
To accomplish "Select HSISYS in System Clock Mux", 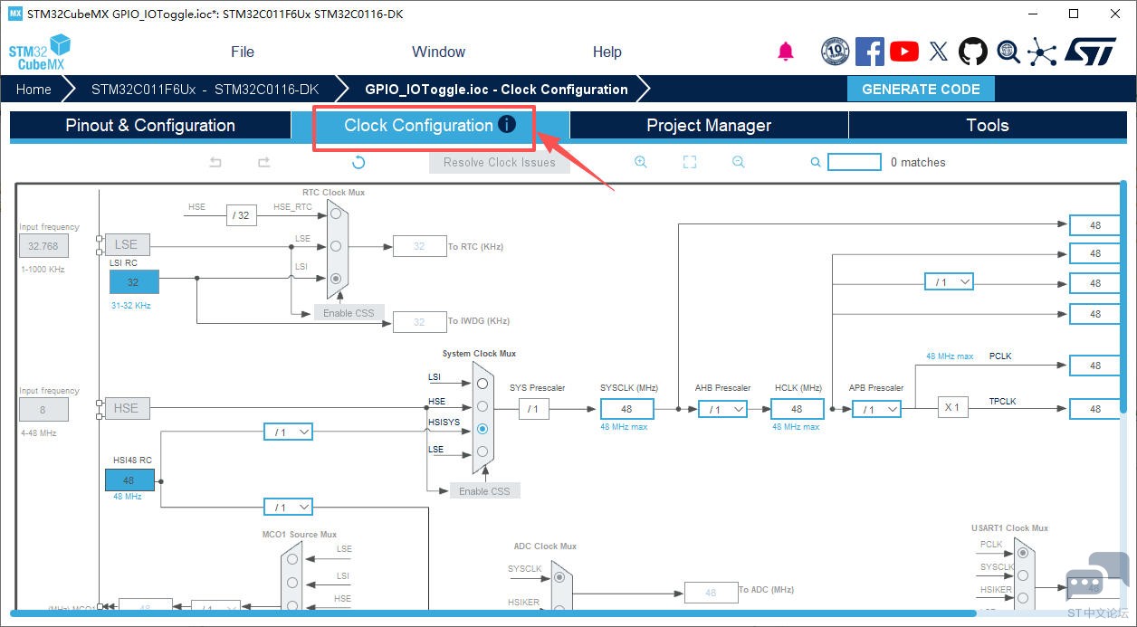I will [483, 429].
